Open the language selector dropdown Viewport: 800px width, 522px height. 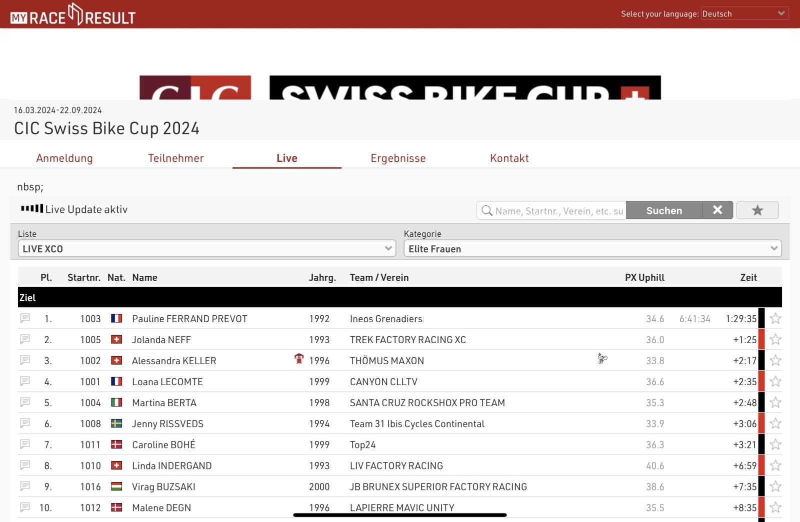(744, 13)
